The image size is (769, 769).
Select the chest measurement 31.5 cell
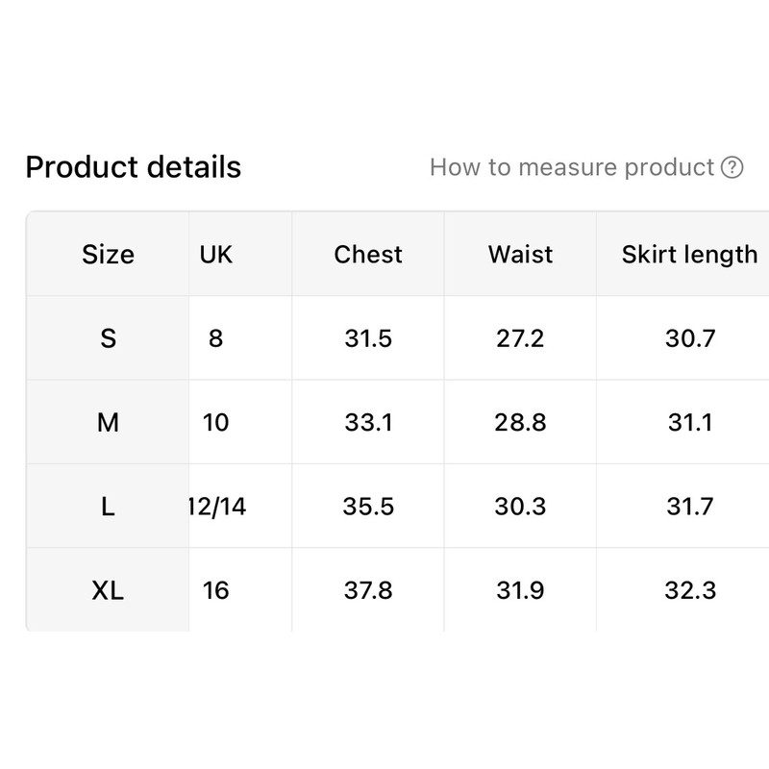click(366, 337)
